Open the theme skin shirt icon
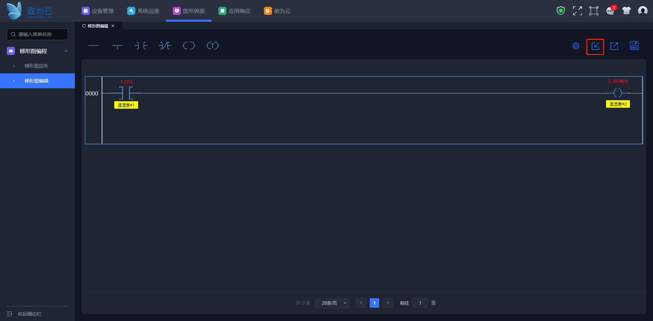Screen dimensions: 653x321 626,11
